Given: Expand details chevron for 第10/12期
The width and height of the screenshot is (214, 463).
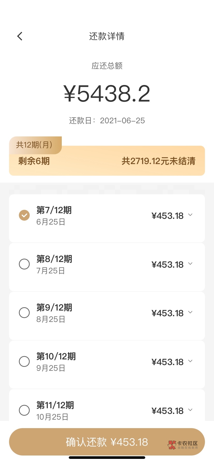Looking at the screenshot, I should [190, 361].
